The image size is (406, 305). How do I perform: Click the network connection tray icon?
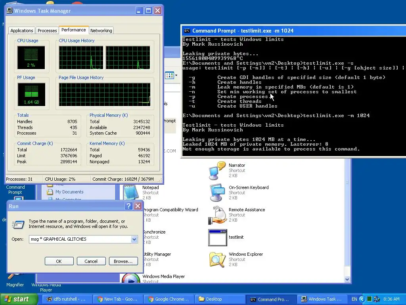tap(377, 299)
